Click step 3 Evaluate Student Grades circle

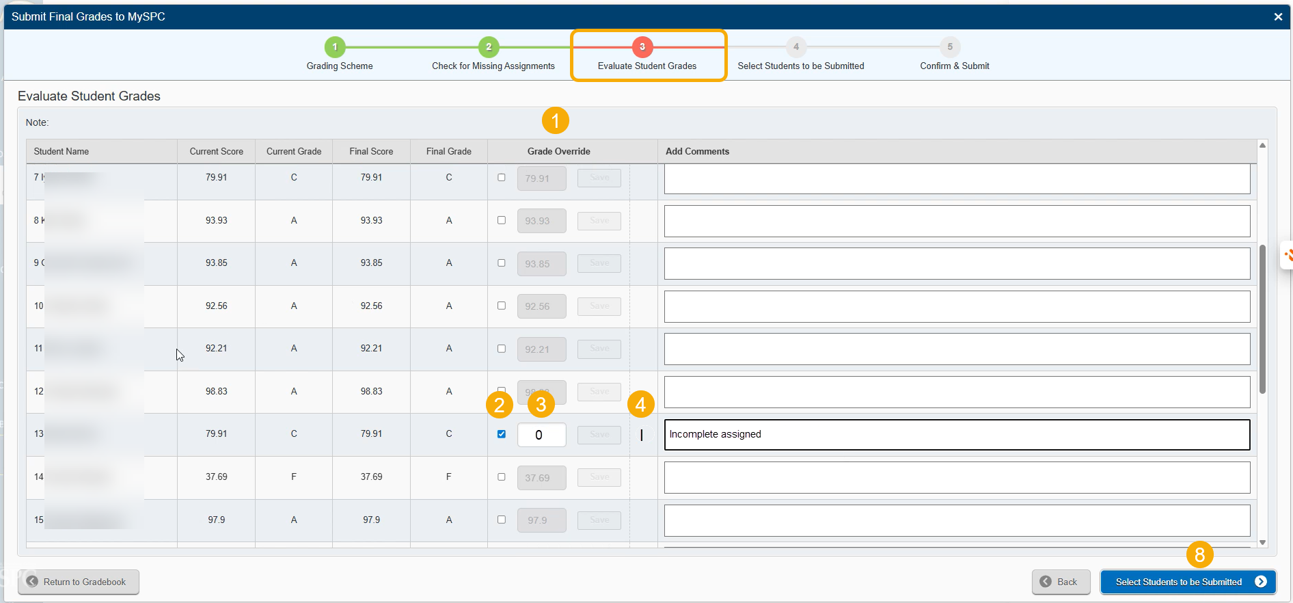point(642,47)
